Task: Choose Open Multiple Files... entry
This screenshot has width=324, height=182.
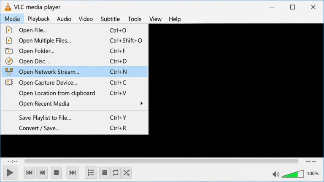Action: click(75, 40)
